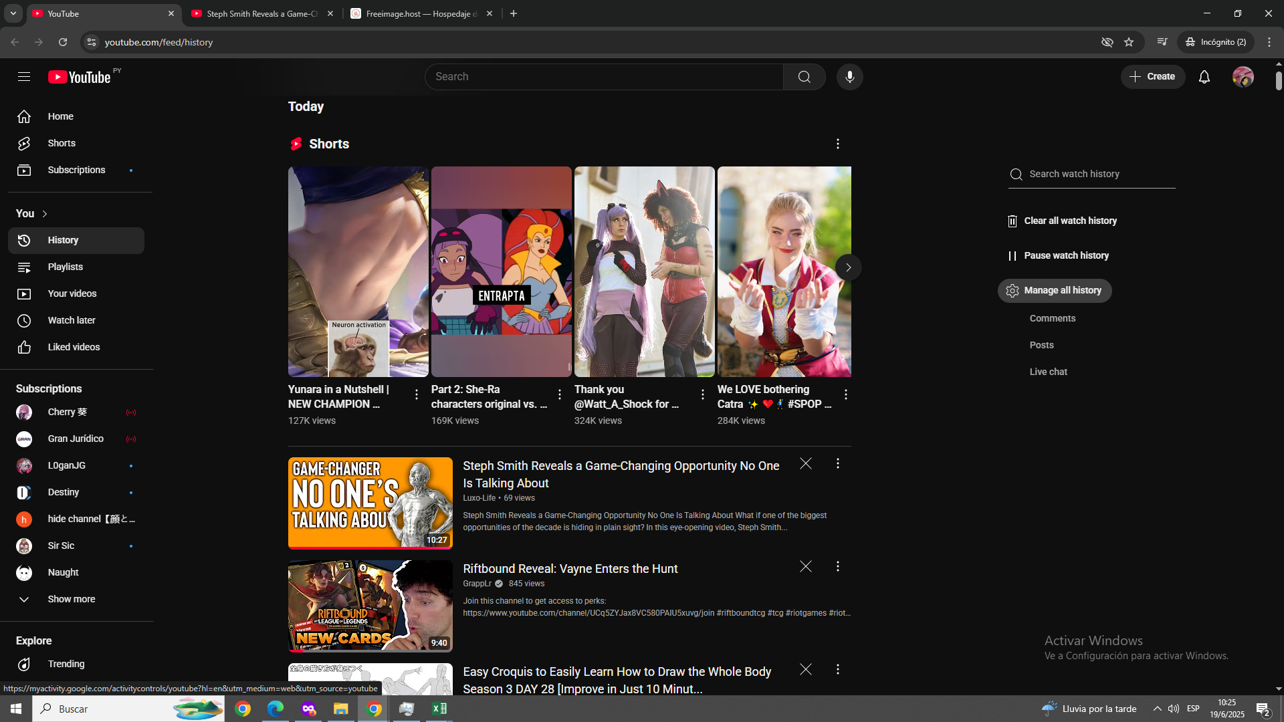The height and width of the screenshot is (722, 1284).
Task: Show next Shorts with the arrow button
Action: coord(848,267)
